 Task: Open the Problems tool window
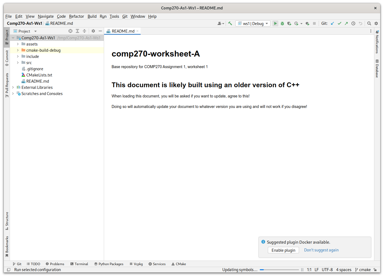[x=55, y=264]
